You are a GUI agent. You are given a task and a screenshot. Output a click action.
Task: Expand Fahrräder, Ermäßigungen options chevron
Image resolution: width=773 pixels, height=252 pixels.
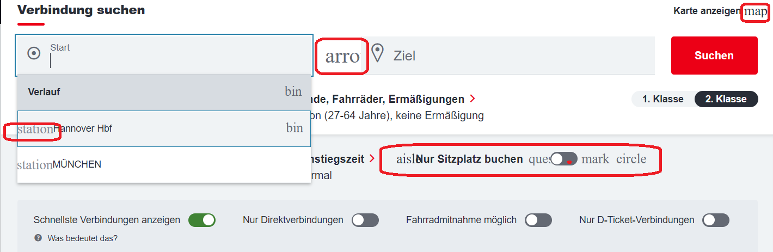473,99
